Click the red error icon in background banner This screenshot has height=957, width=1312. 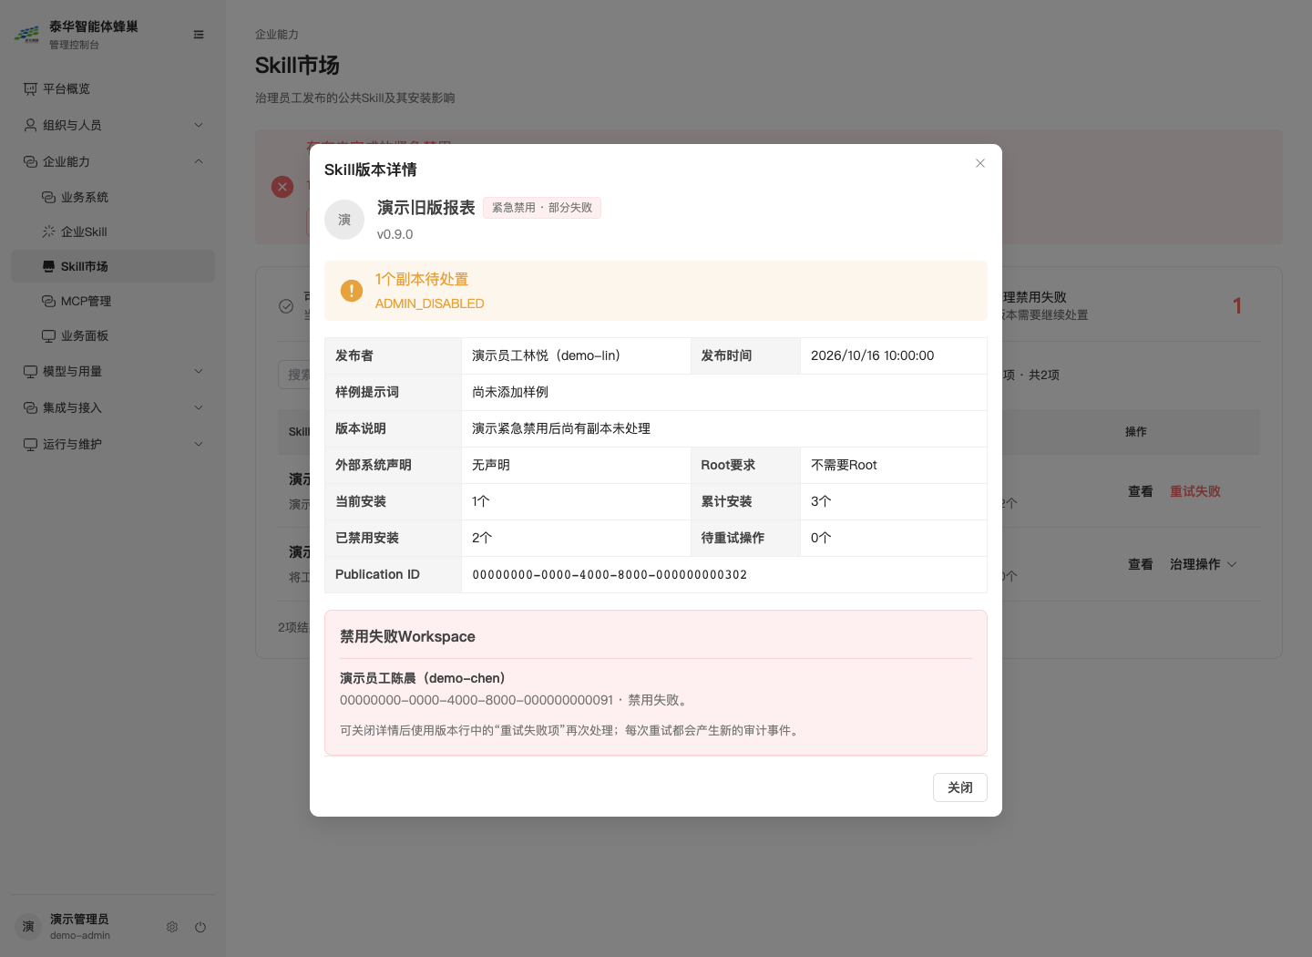click(x=282, y=187)
